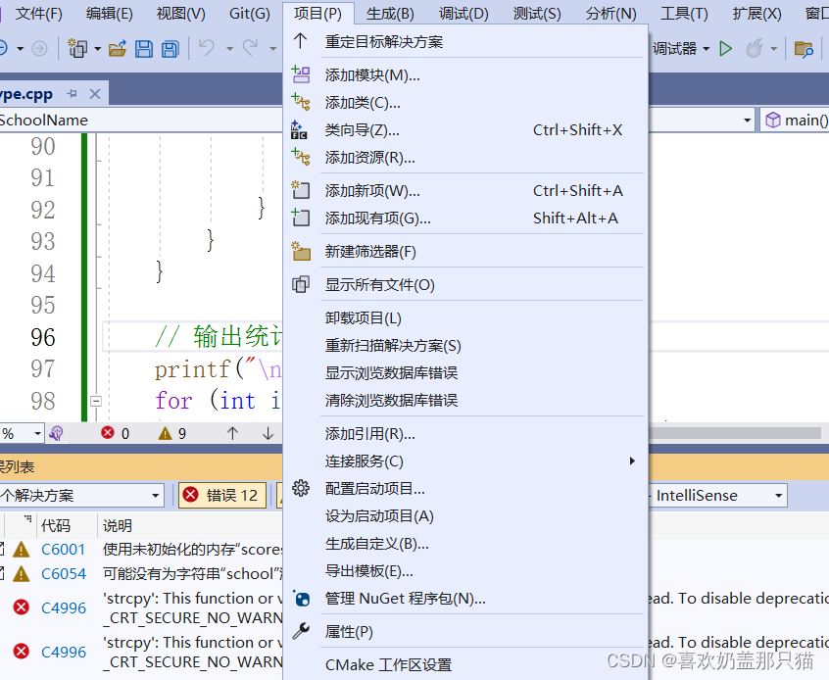Open the 视图(V) menu

click(x=181, y=13)
